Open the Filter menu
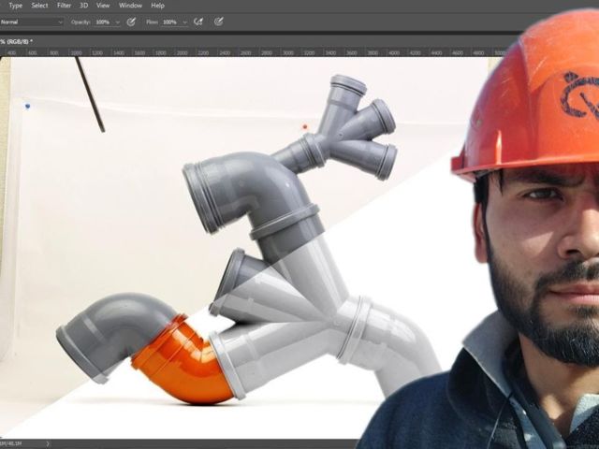This screenshot has height=449, width=599. point(64,6)
